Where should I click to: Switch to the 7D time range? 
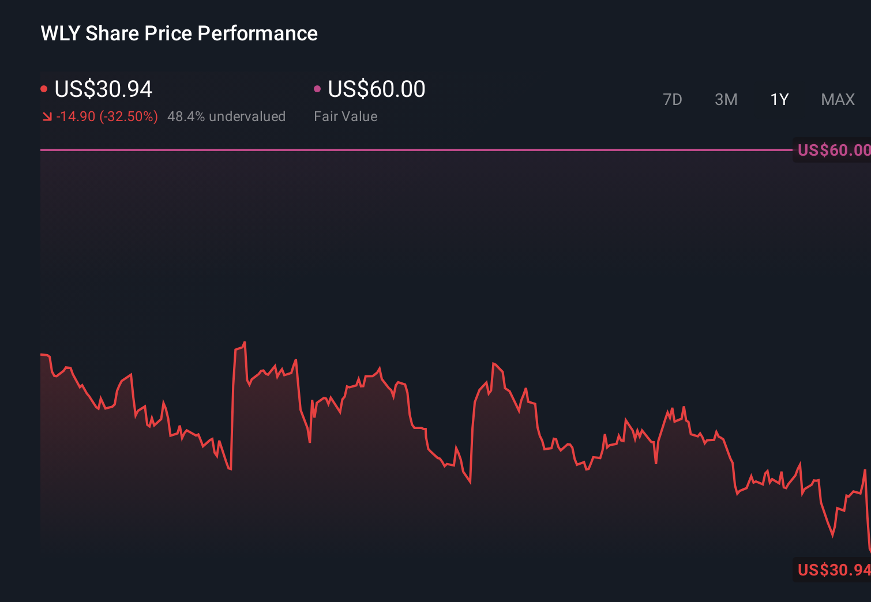coord(673,99)
